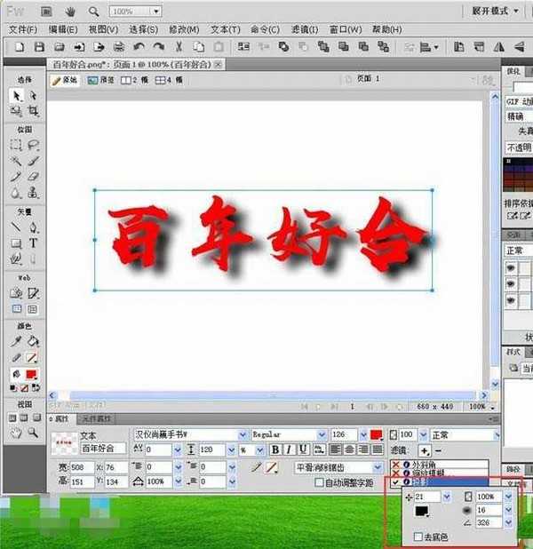The height and width of the screenshot is (549, 533).
Task: Select the Line tool
Action: (x=17, y=227)
